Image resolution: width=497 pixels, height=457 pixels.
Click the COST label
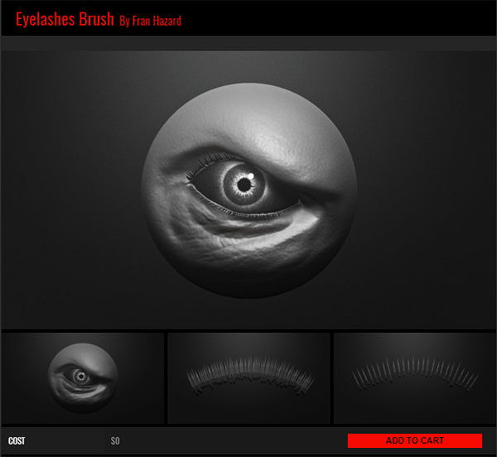pos(17,441)
